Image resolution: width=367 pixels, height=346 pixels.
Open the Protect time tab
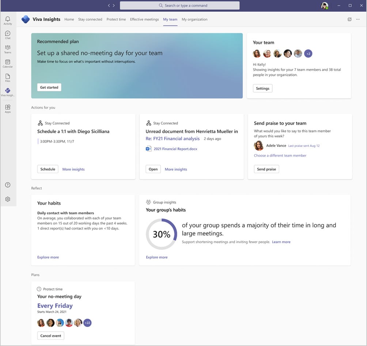coord(116,19)
